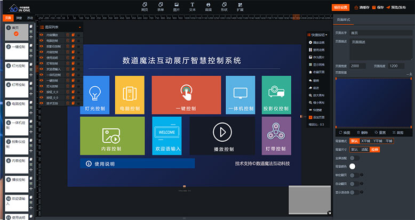The image size is (415, 220).
Task: Toggle the 全屏适配 switch
Action: [354, 158]
